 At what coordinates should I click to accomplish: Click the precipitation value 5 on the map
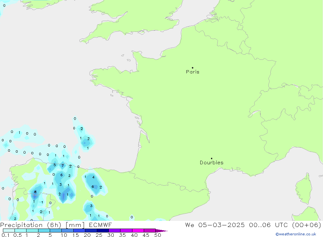coord(55,165)
